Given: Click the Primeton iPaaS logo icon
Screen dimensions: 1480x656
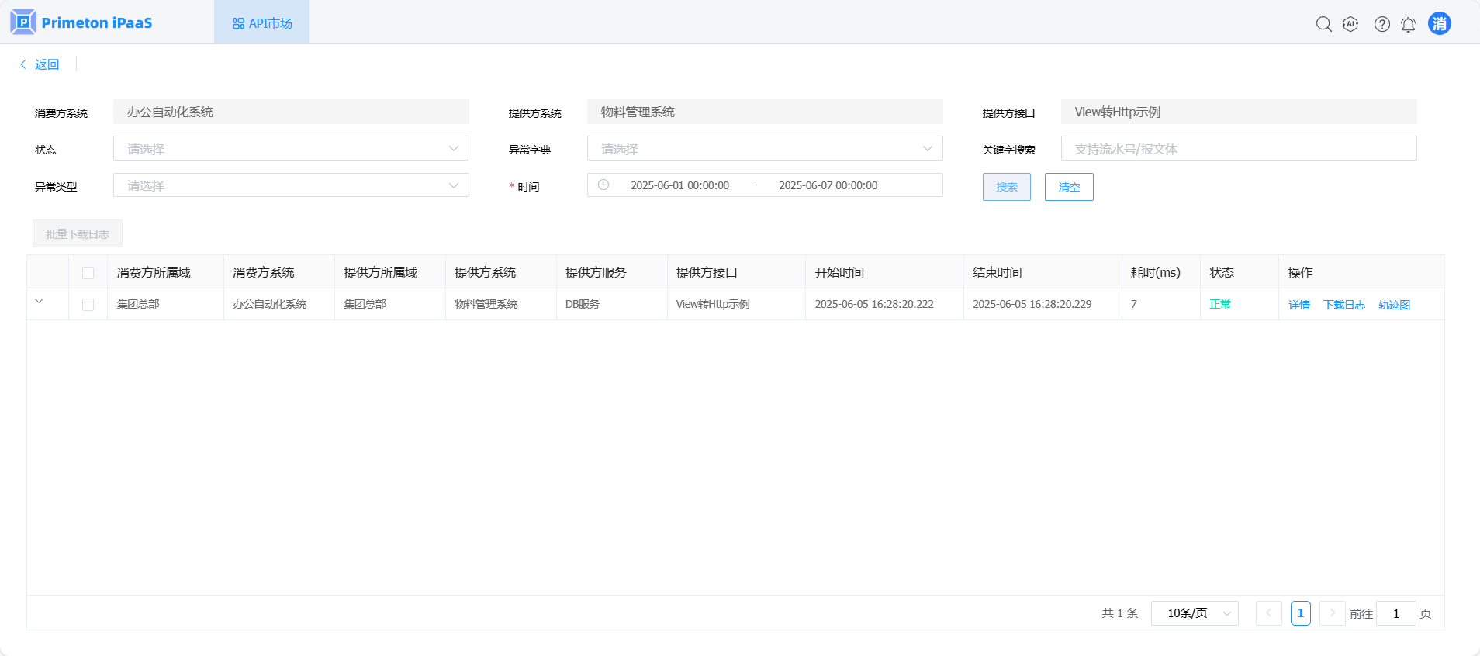Looking at the screenshot, I should click(23, 22).
